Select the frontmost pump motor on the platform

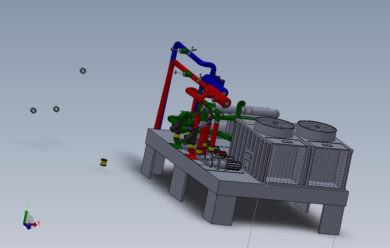tap(234, 166)
